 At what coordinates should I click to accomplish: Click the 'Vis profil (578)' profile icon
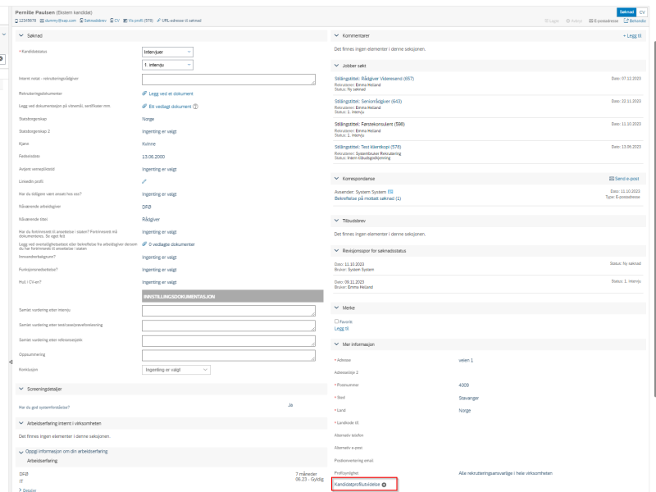pyautogui.click(x=125, y=20)
